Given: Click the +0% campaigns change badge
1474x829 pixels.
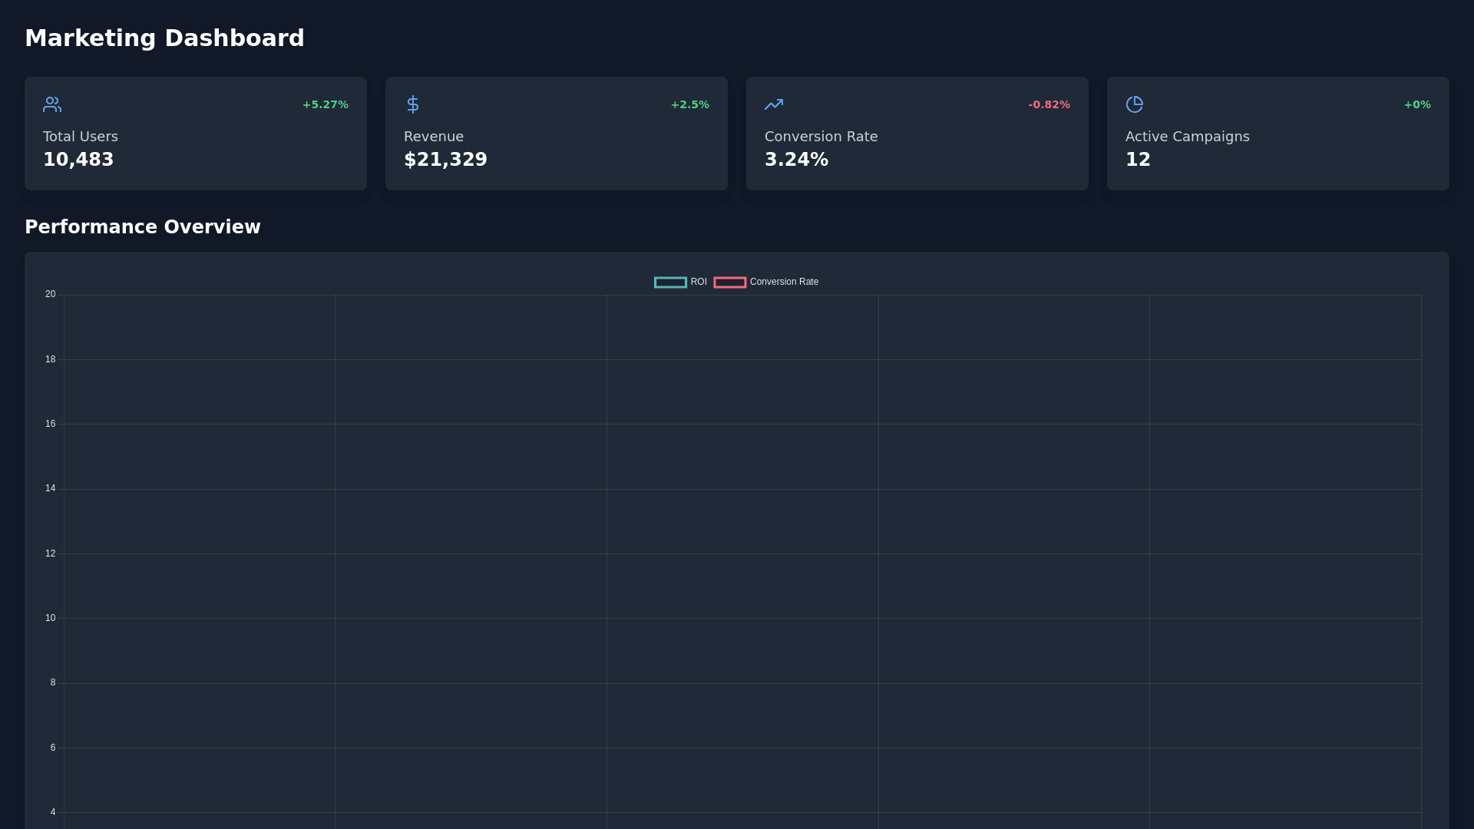Looking at the screenshot, I should (1416, 104).
